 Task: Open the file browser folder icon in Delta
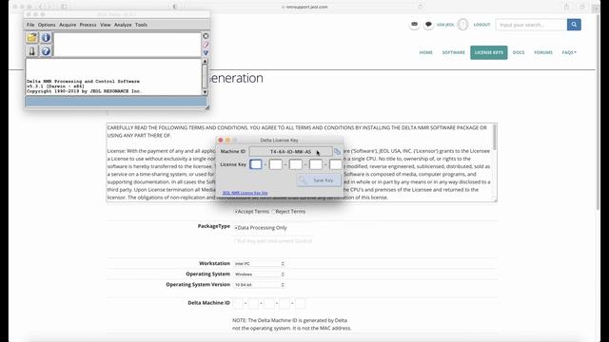pyautogui.click(x=31, y=37)
